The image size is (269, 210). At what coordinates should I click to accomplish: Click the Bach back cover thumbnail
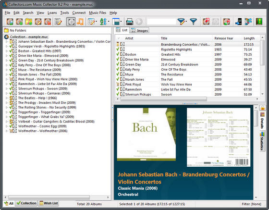pos(219,137)
